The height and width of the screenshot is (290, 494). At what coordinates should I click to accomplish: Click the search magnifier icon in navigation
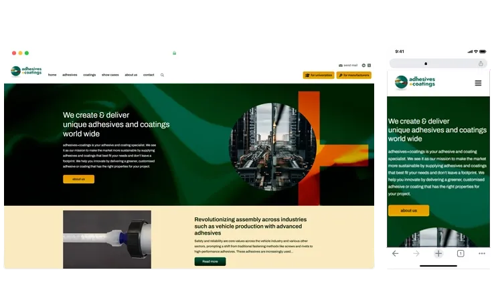[162, 76]
